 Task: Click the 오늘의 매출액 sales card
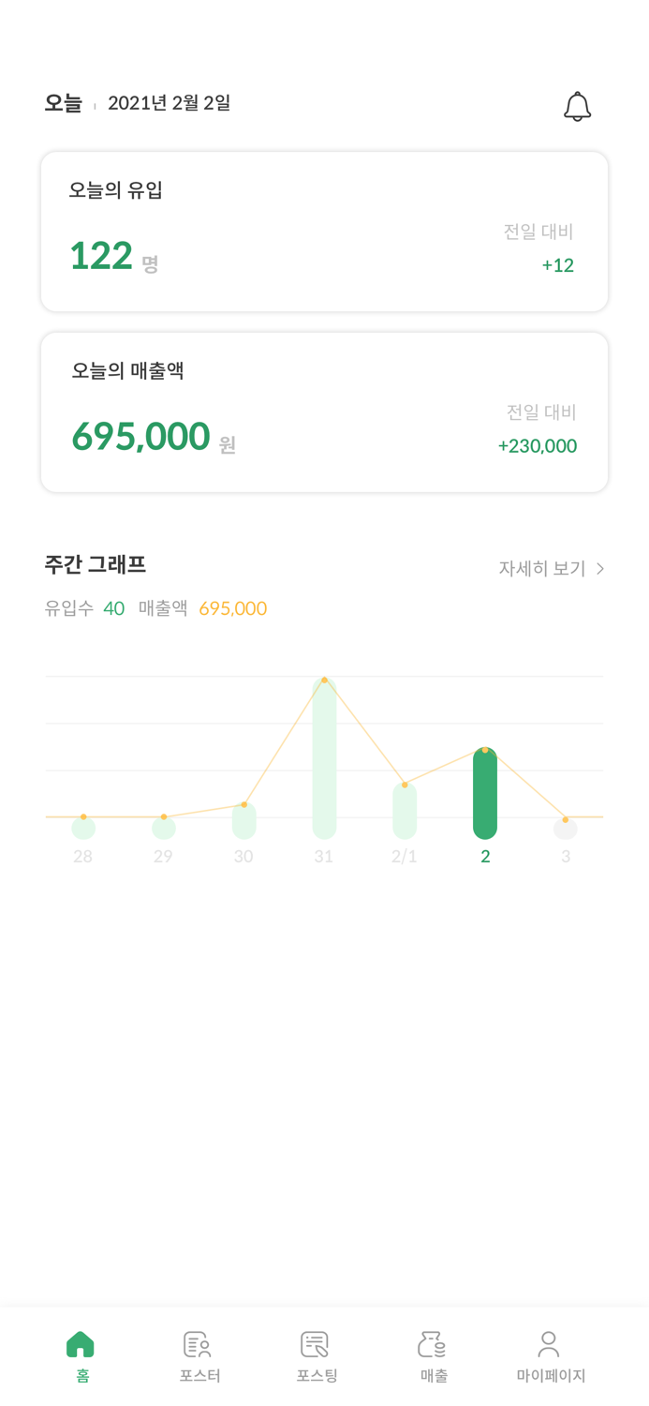coord(324,411)
